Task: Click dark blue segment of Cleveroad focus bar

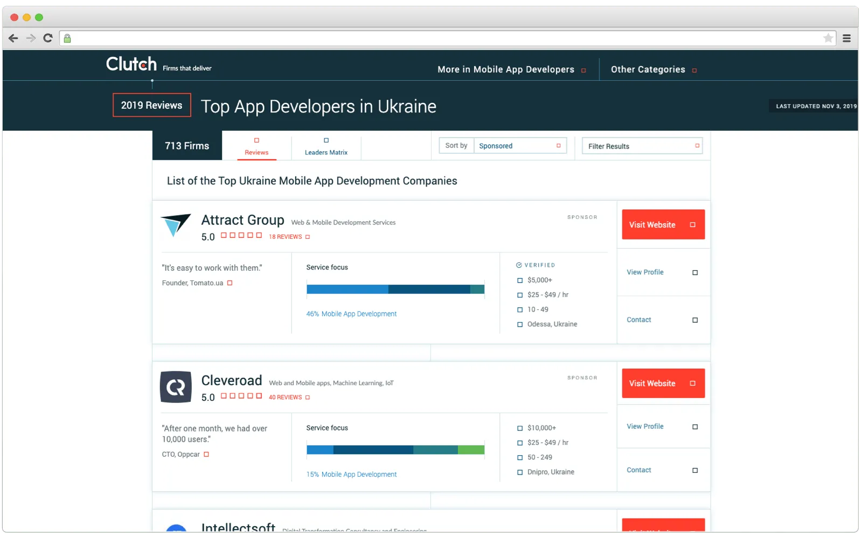Action: coord(373,450)
